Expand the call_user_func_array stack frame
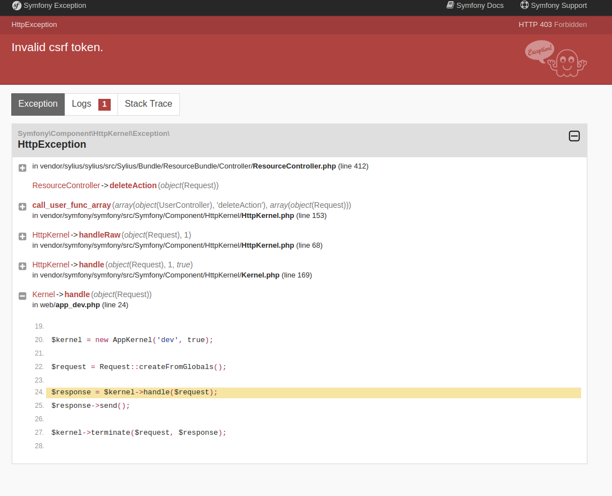Image resolution: width=612 pixels, height=496 pixels. point(22,207)
